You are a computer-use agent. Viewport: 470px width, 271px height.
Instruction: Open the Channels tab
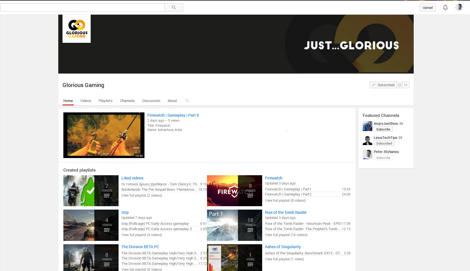(x=127, y=101)
